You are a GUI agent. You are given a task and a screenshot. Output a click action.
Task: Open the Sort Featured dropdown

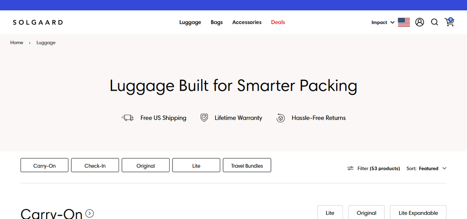(x=426, y=168)
